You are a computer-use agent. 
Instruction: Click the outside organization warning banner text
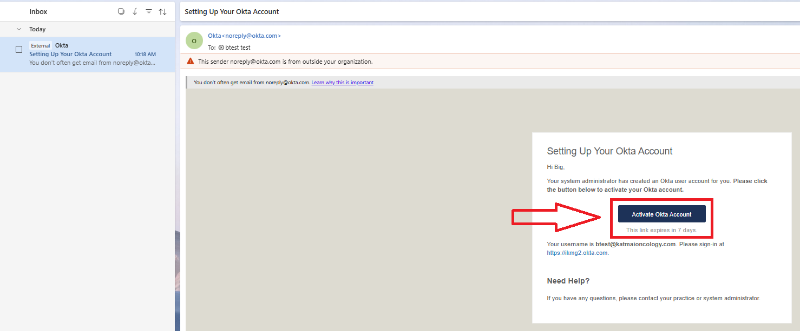[285, 62]
